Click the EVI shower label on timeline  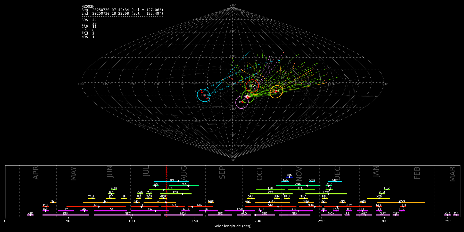tap(456, 214)
